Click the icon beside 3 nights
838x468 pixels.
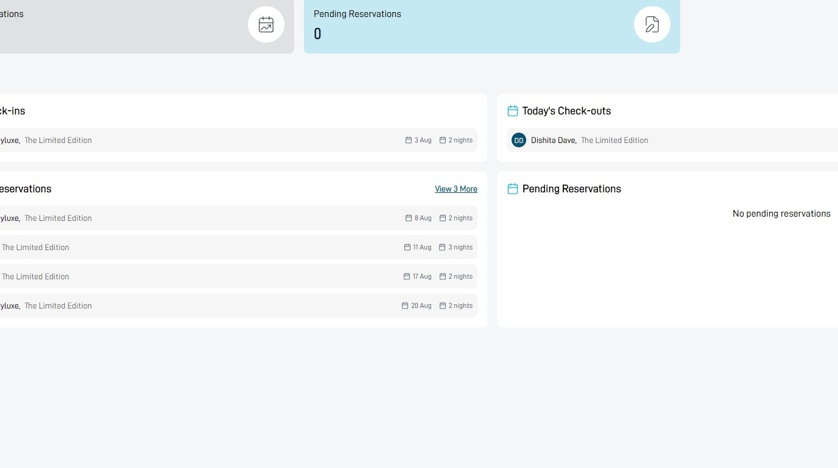coord(443,247)
